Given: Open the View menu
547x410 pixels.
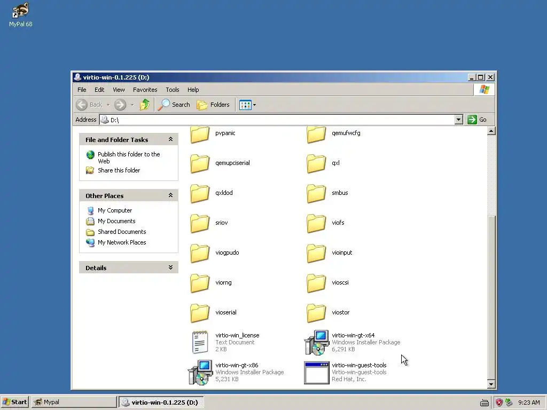Looking at the screenshot, I should tap(119, 90).
